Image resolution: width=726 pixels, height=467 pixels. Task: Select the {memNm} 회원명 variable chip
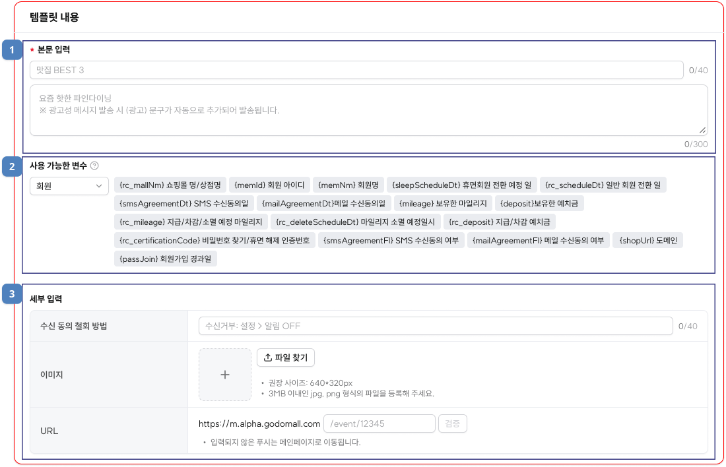(x=347, y=185)
